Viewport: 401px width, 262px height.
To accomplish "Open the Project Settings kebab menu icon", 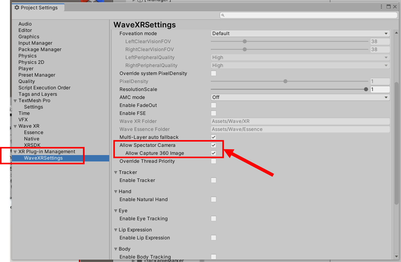I will pos(381,7).
